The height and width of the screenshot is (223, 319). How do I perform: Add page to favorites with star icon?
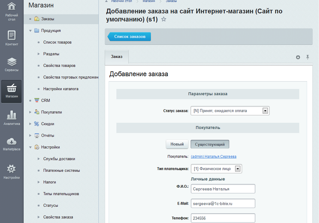tap(164, 19)
